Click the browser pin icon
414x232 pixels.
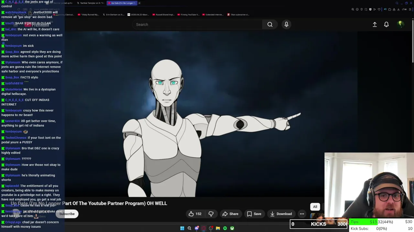click(x=362, y=9)
